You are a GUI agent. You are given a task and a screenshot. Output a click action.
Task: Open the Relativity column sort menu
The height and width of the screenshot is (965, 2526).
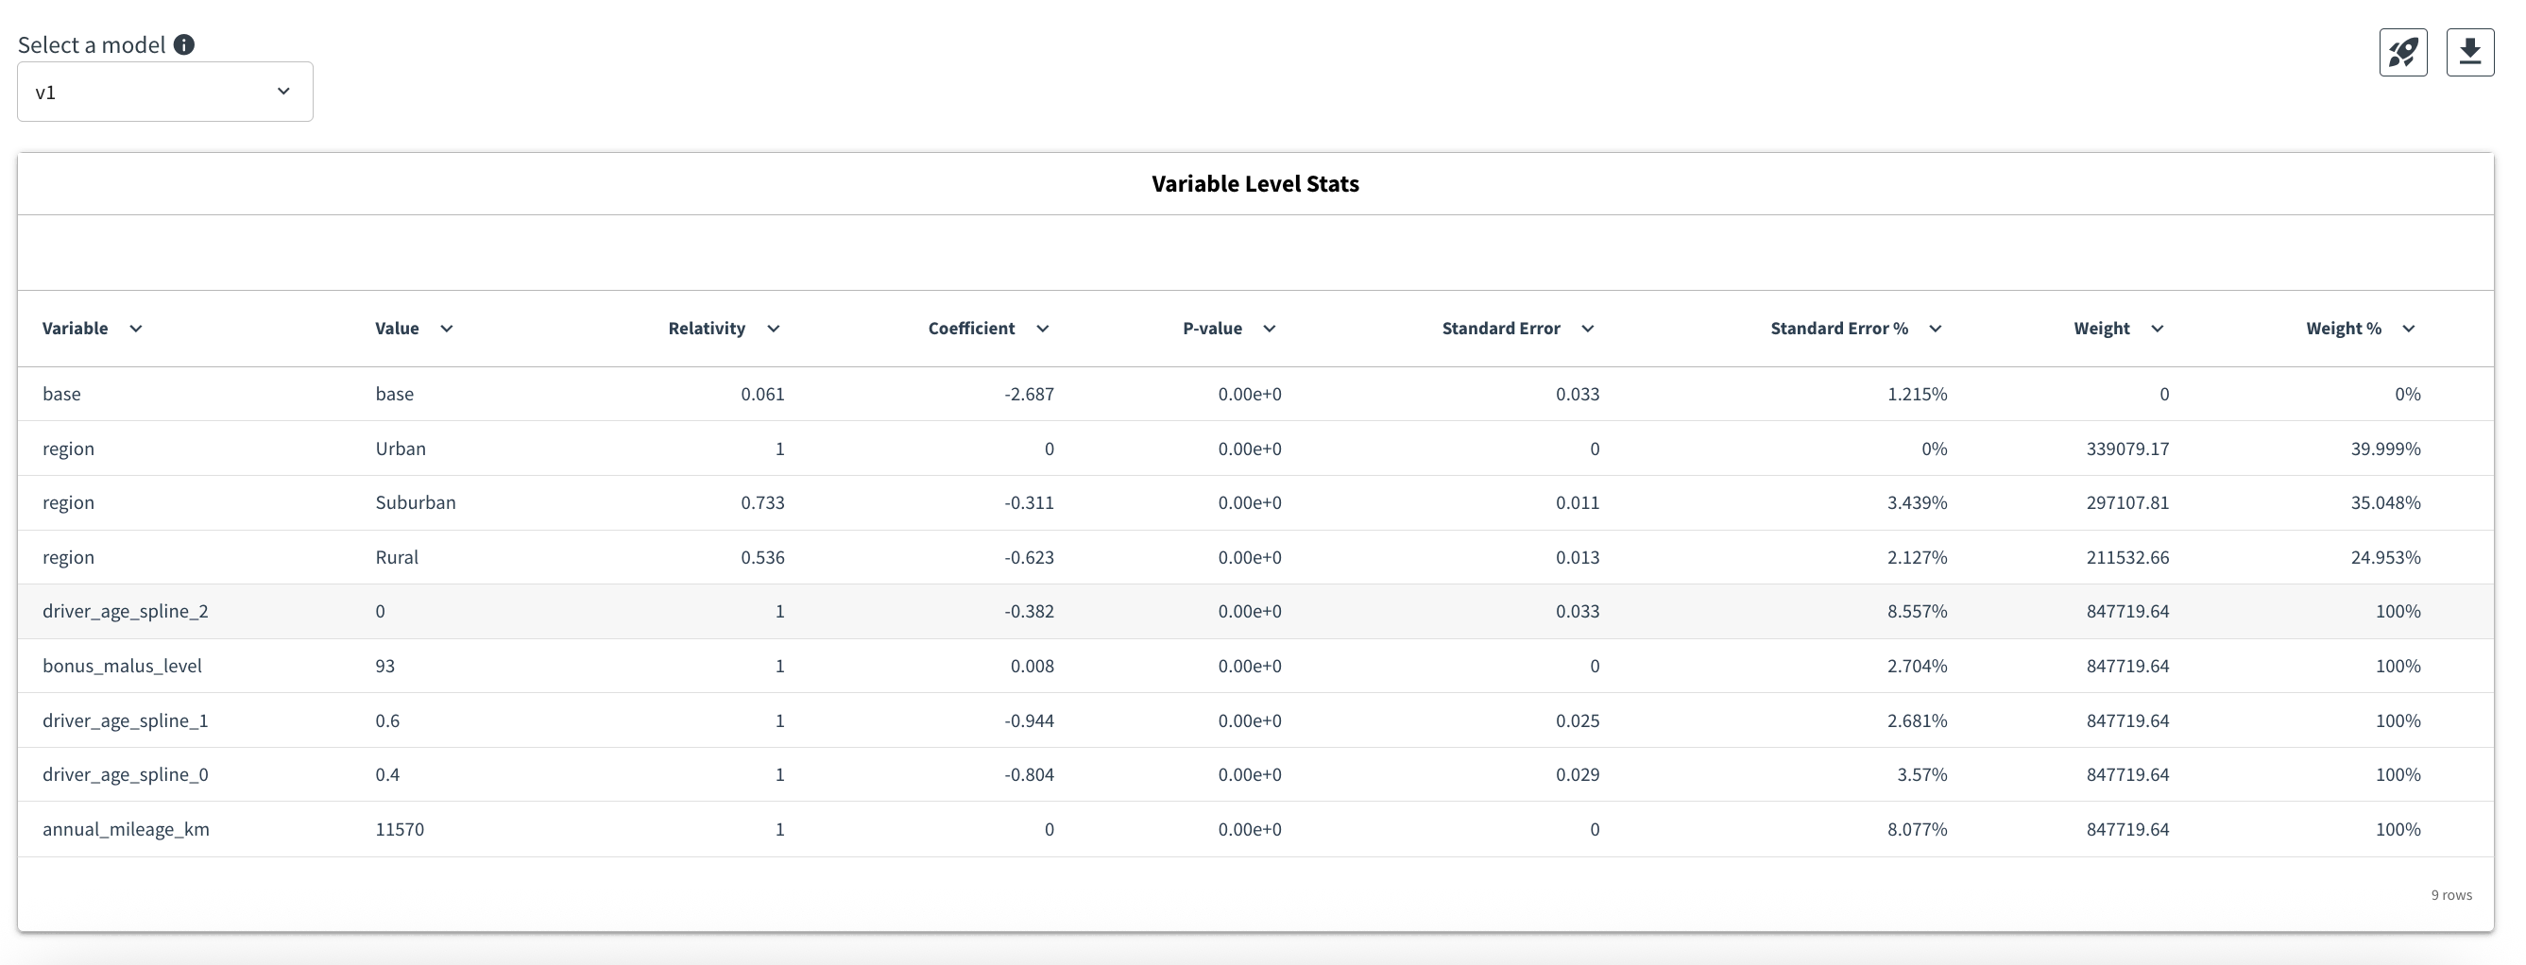(x=774, y=329)
